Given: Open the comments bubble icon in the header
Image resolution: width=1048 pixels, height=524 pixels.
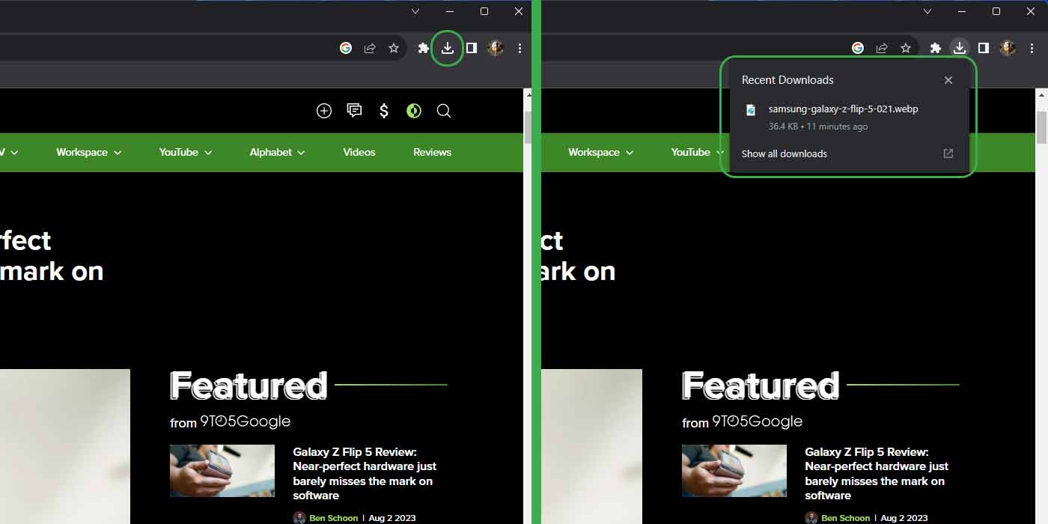Looking at the screenshot, I should [354, 110].
